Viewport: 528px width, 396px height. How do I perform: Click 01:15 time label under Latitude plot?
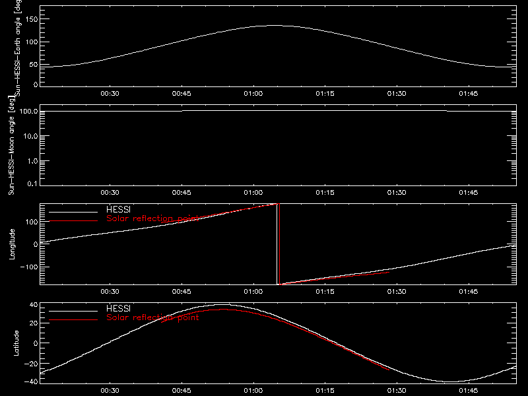coord(325,391)
